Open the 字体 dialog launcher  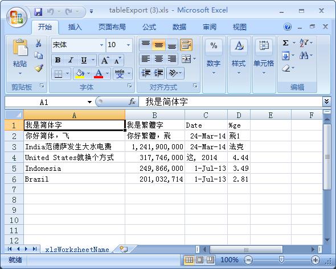(x=130, y=86)
